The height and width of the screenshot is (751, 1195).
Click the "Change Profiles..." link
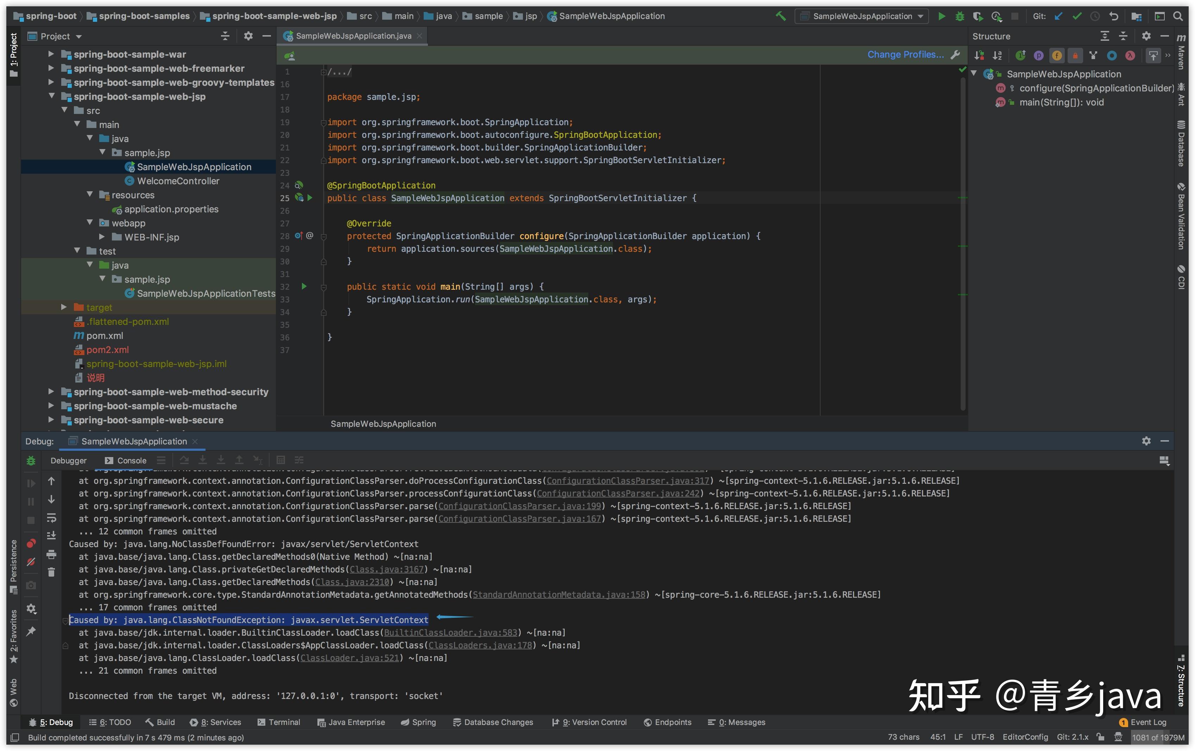point(905,54)
